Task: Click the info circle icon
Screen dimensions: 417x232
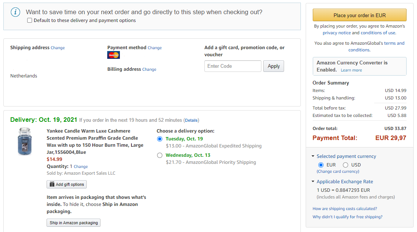Action: (x=15, y=12)
